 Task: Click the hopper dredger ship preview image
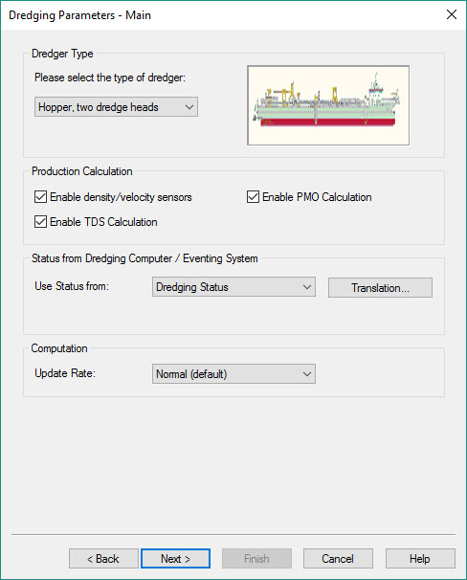pos(328,105)
